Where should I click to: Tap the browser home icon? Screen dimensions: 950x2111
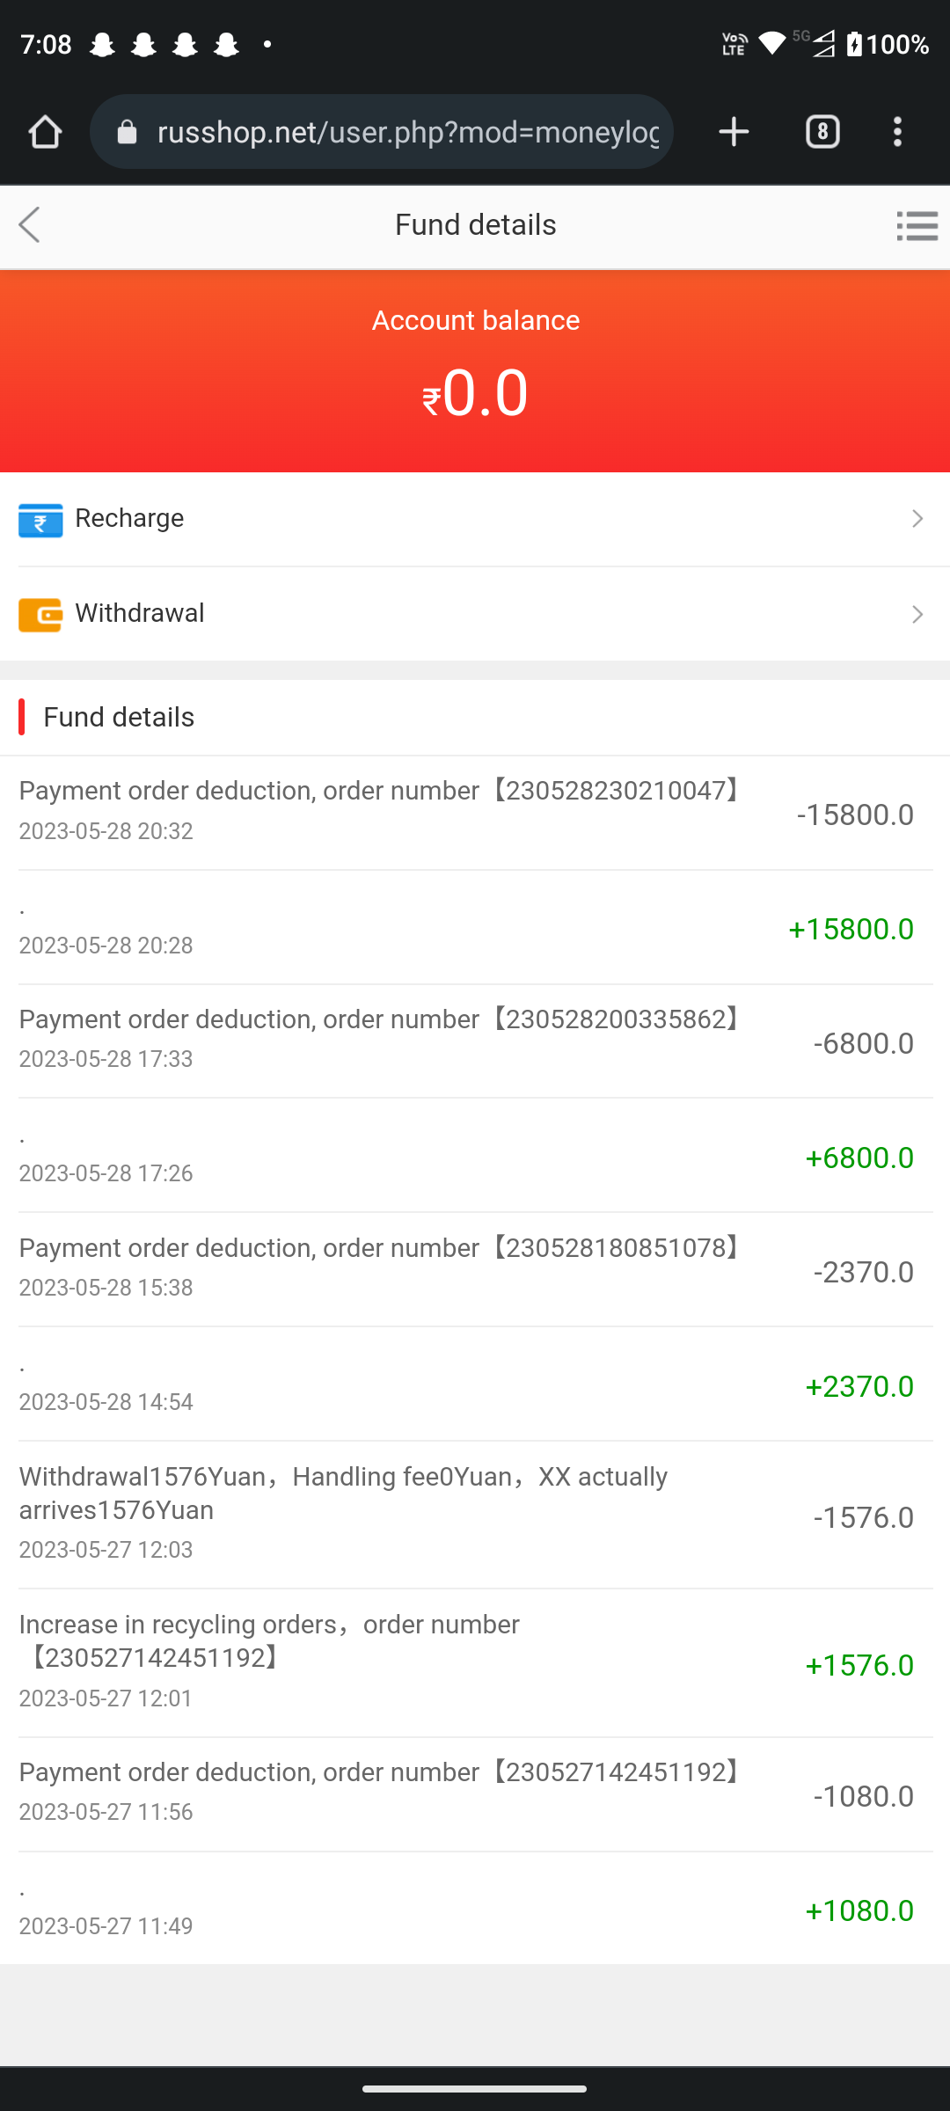[x=45, y=132]
